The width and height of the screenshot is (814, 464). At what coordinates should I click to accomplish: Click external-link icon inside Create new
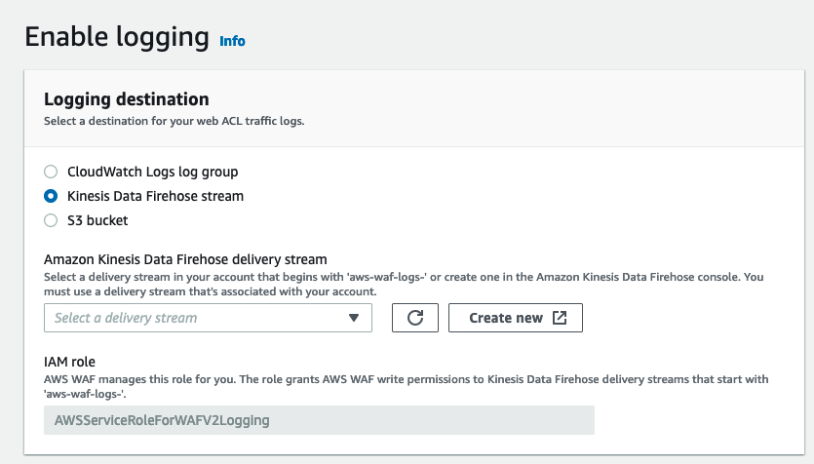[560, 318]
